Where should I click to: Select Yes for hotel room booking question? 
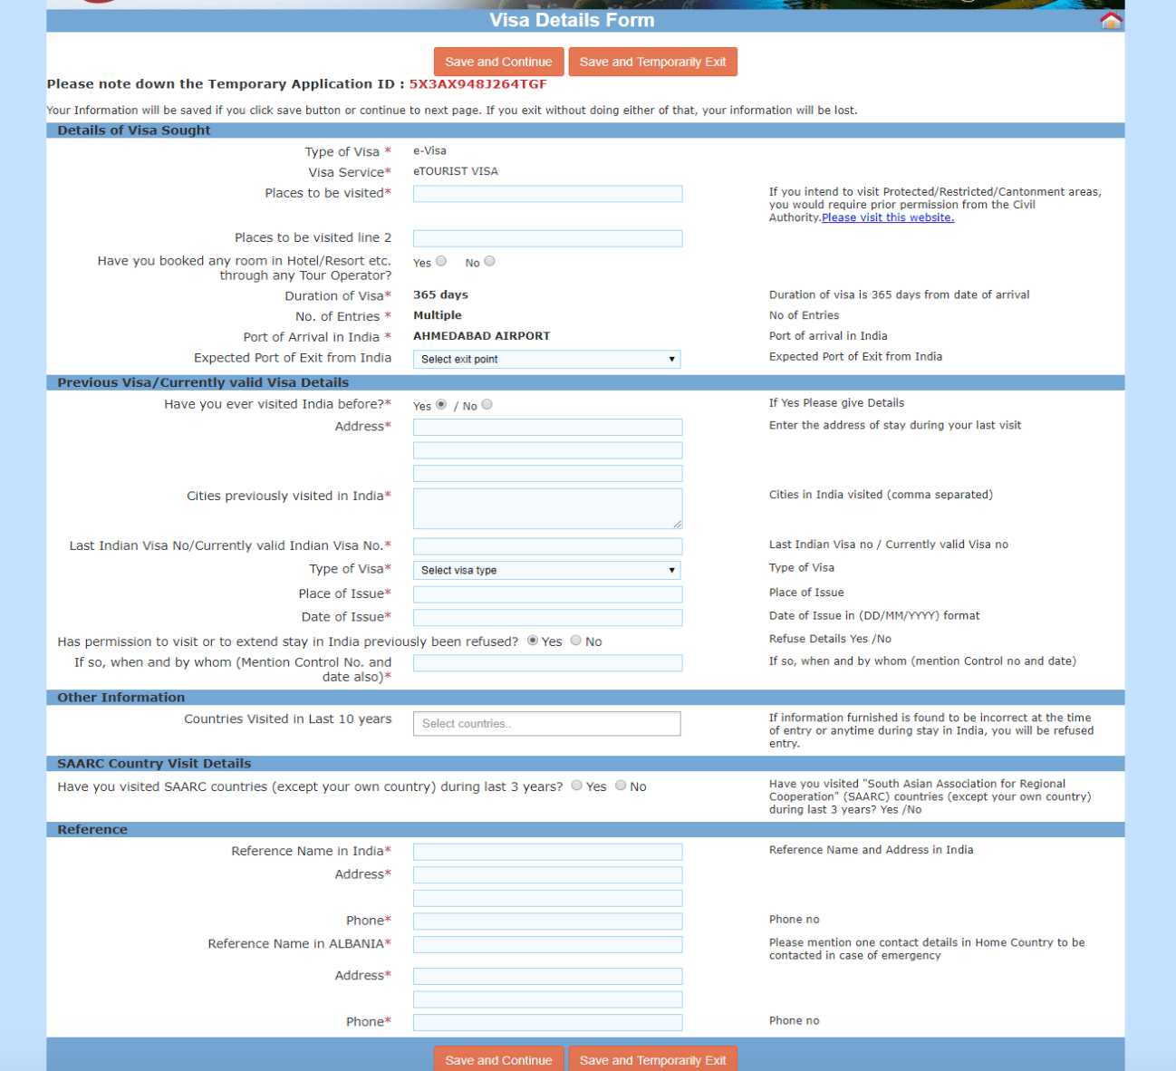[441, 260]
